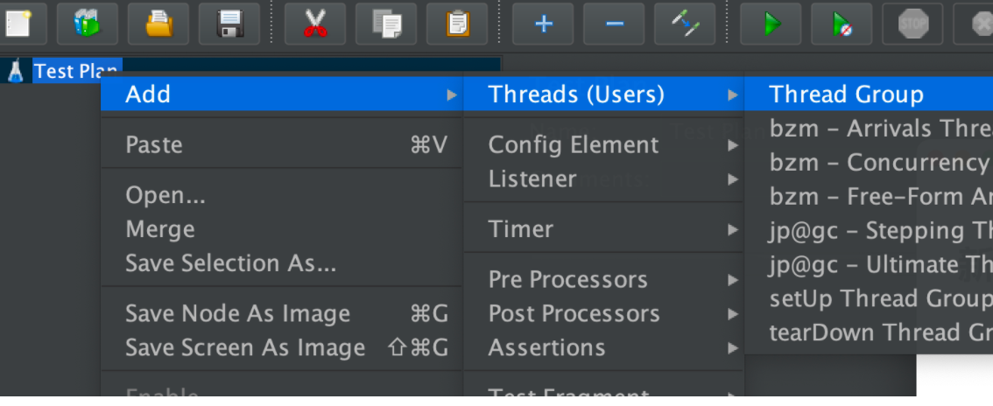Select Save Selection As... menu entry
Screen dimensions: 993x406
point(230,262)
